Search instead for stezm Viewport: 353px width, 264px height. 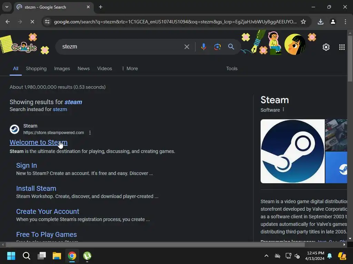tap(60, 109)
